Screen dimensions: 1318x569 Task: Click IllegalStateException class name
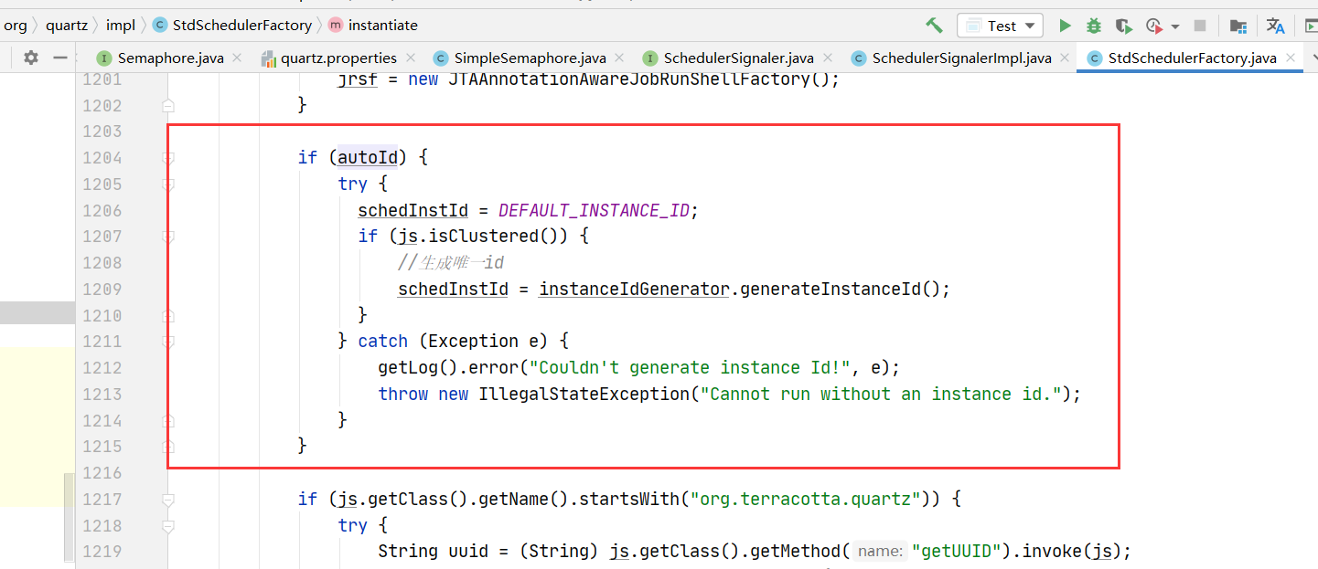[x=584, y=394]
